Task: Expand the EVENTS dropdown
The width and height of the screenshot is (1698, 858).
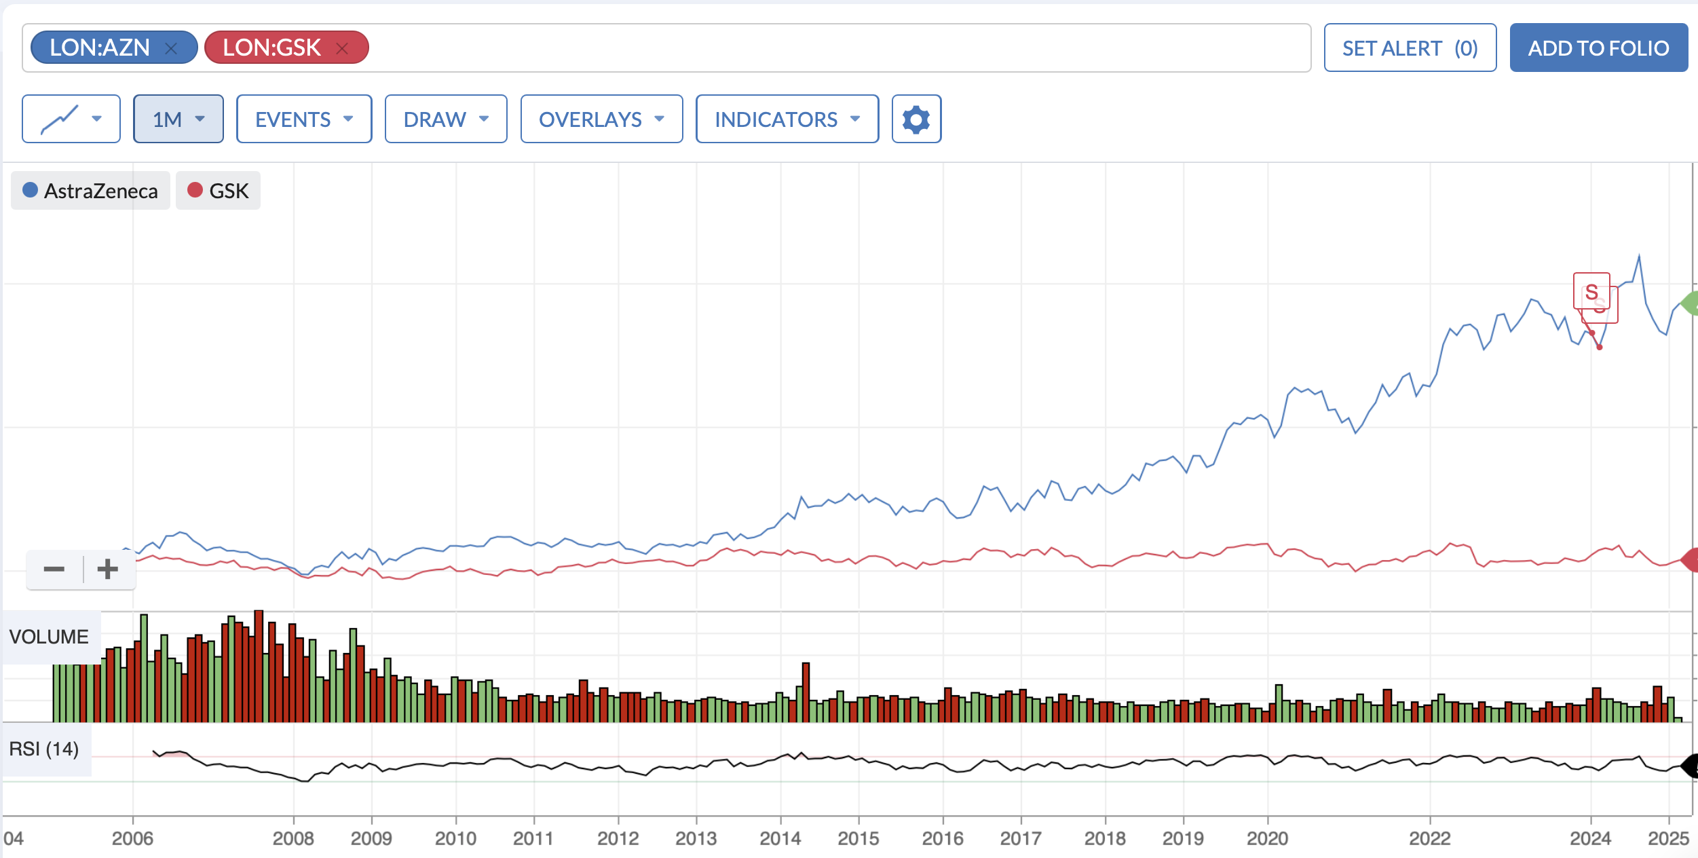Action: [x=304, y=119]
